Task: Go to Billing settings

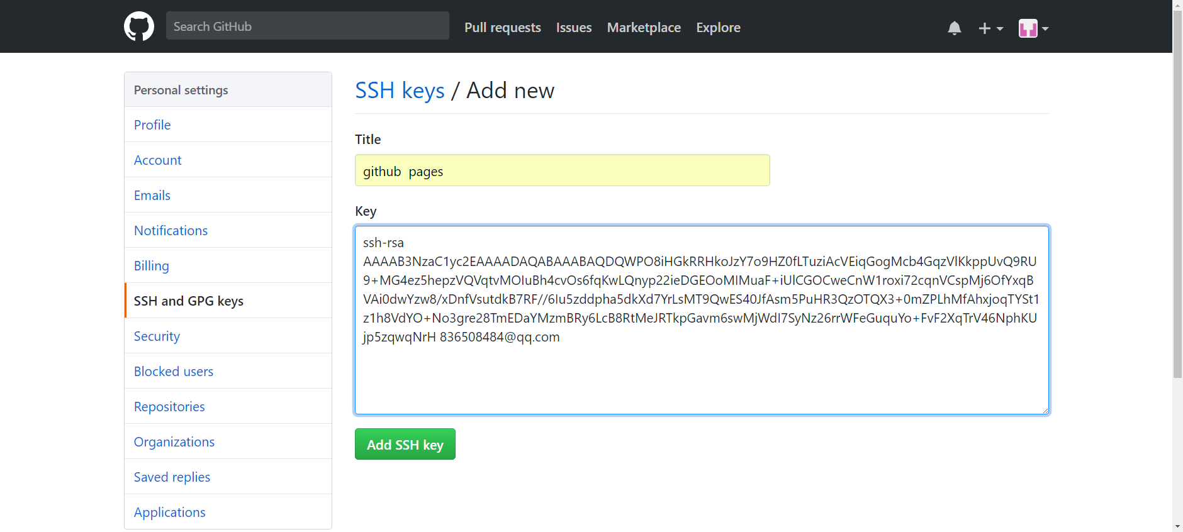Action: 228,265
